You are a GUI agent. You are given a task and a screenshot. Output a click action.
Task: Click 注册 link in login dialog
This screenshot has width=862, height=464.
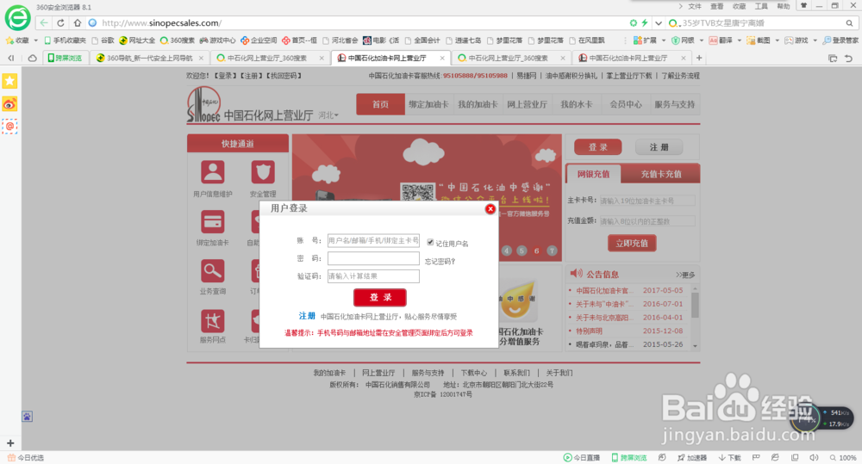point(307,316)
